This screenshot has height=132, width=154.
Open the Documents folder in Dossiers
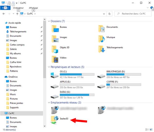[108, 29]
